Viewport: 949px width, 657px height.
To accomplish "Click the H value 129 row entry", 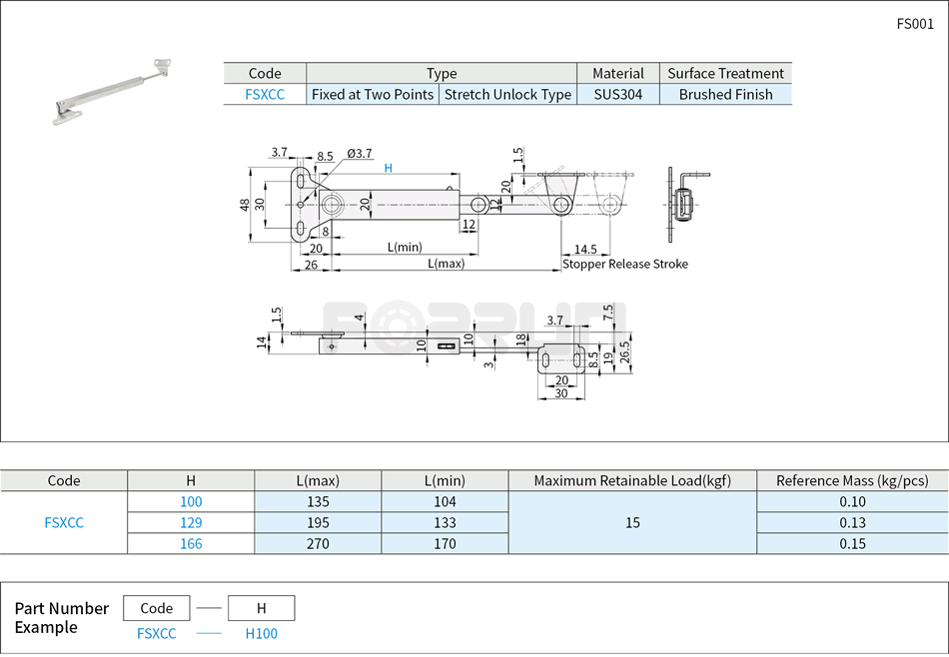I will pos(189,522).
